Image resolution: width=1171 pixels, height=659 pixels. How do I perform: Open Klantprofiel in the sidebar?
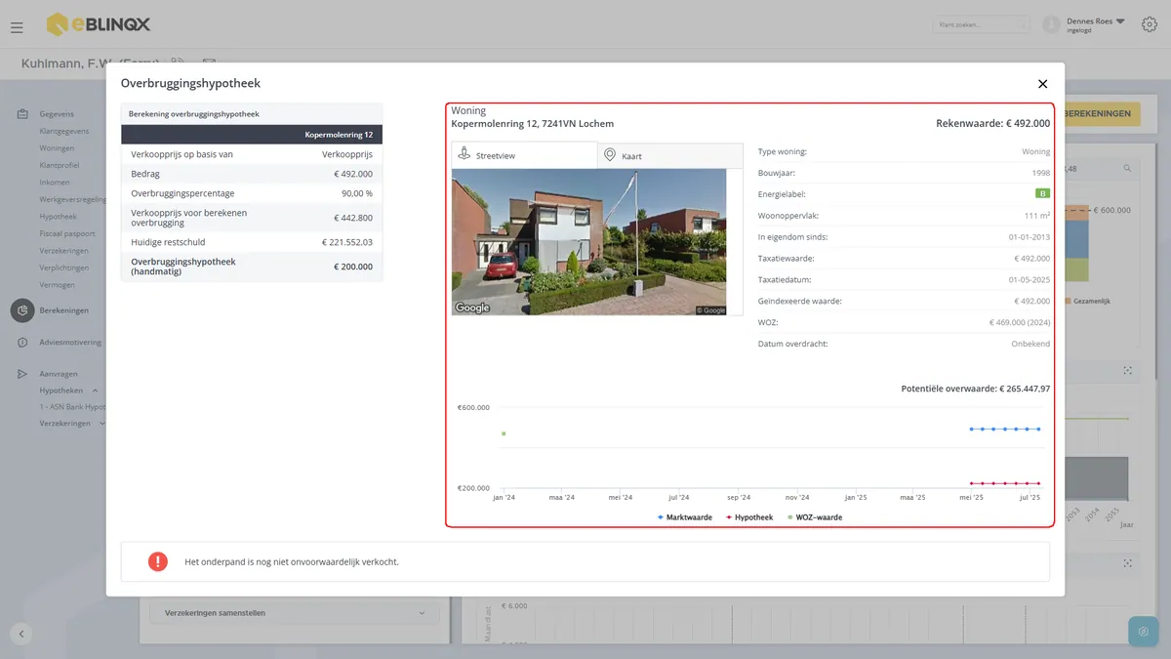point(60,165)
